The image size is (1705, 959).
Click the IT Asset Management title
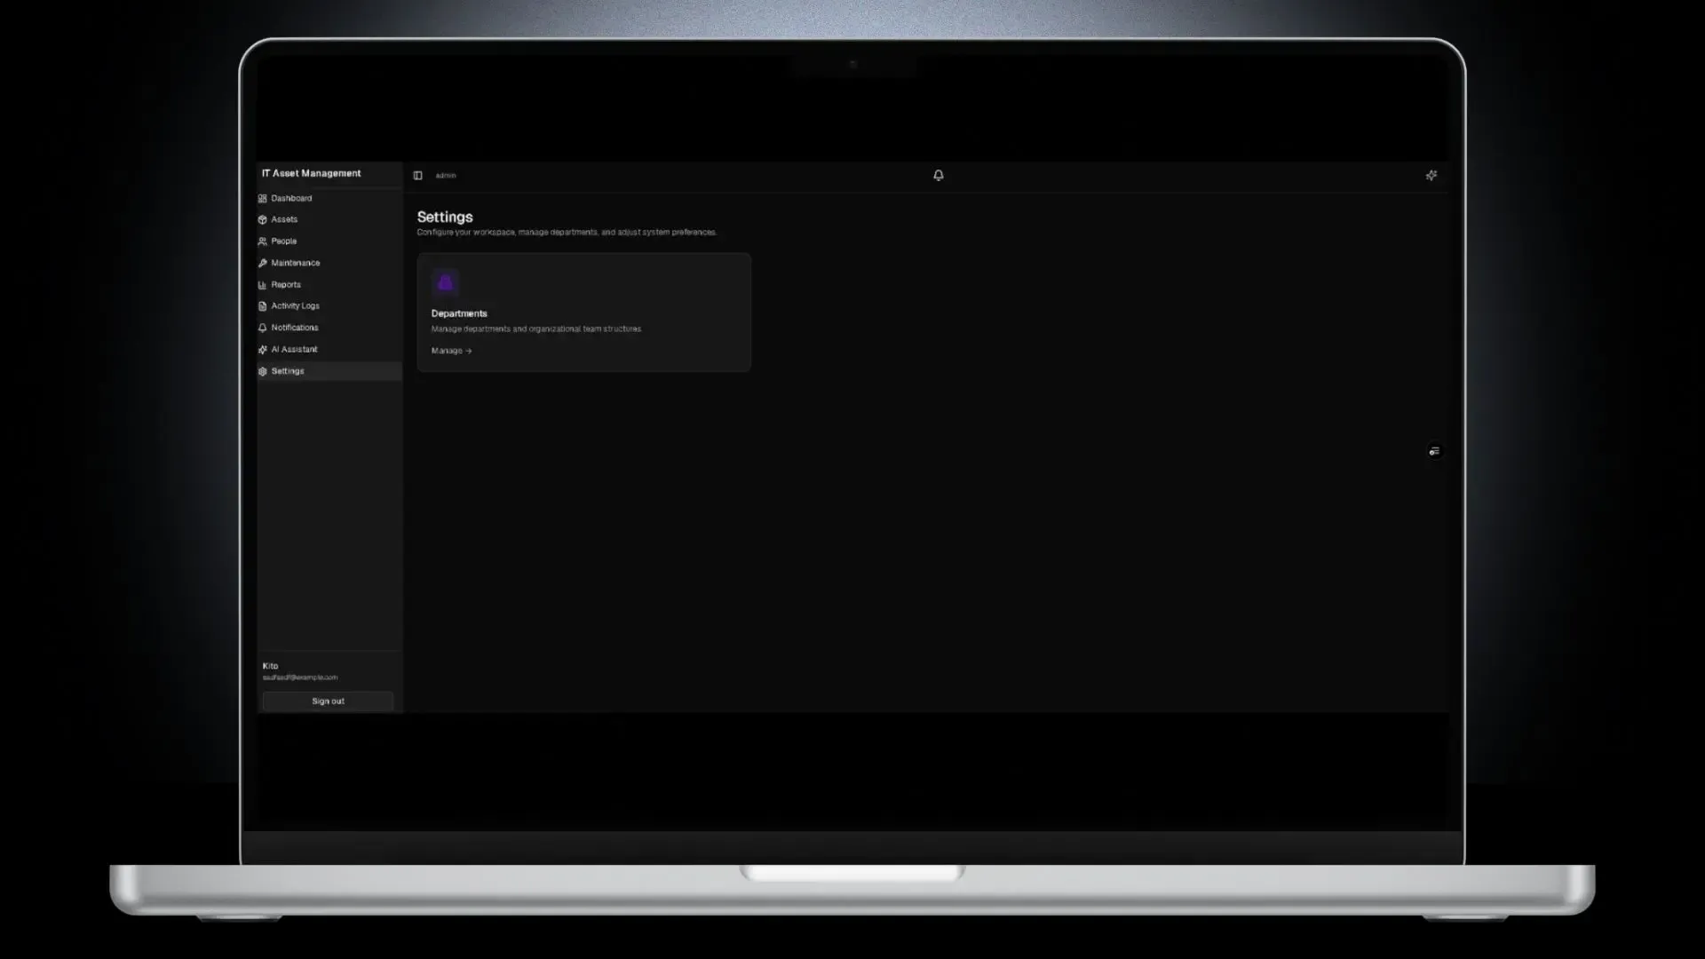coord(312,174)
